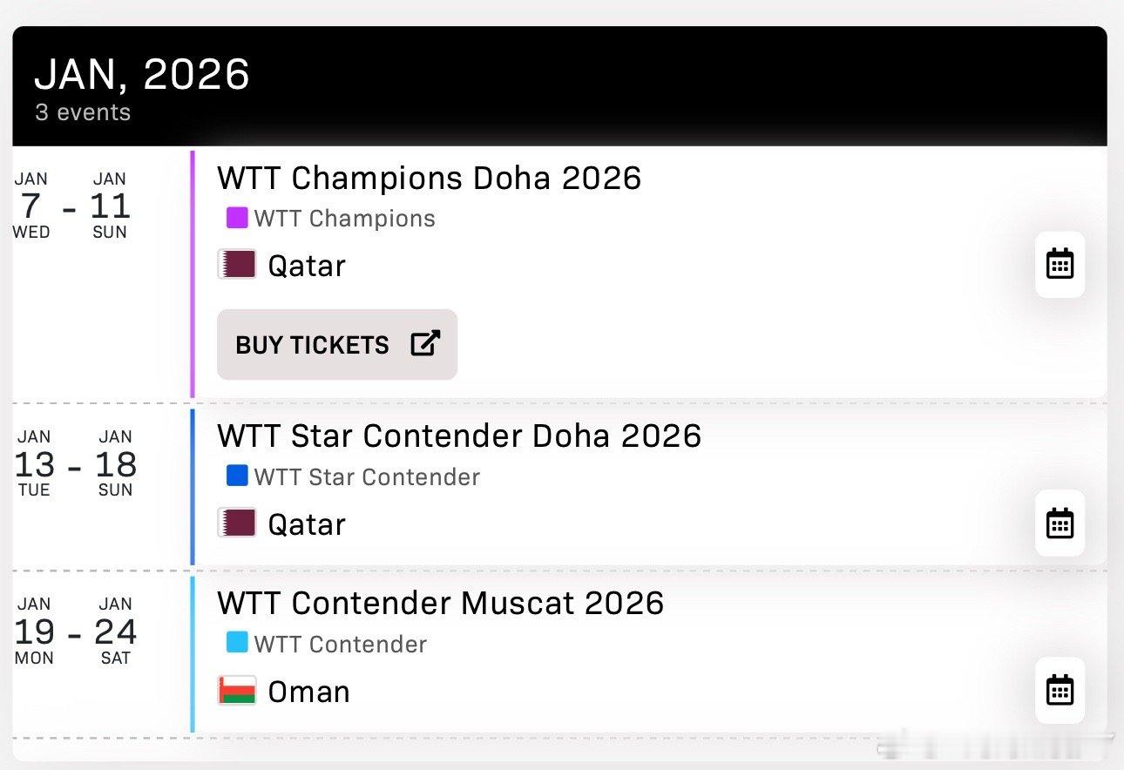The height and width of the screenshot is (770, 1124).
Task: Click Qatar flag under WTT Champions Doha
Action: coord(237,264)
